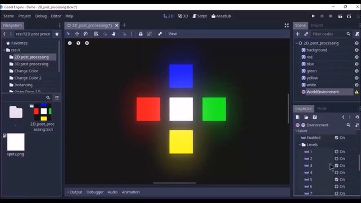
Task: Collapse the 2D_post_processing root node
Action: tap(297, 43)
